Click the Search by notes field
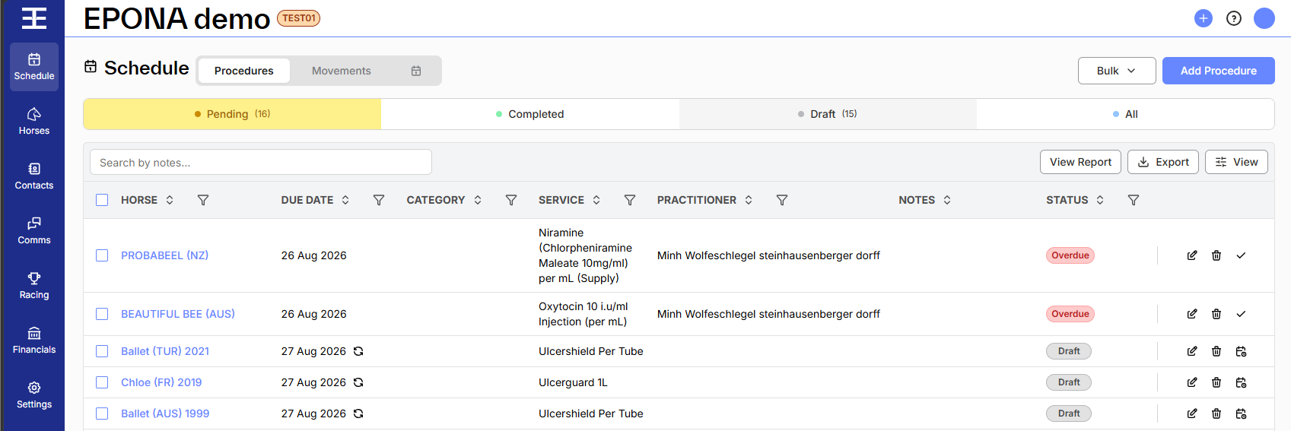 pos(261,162)
